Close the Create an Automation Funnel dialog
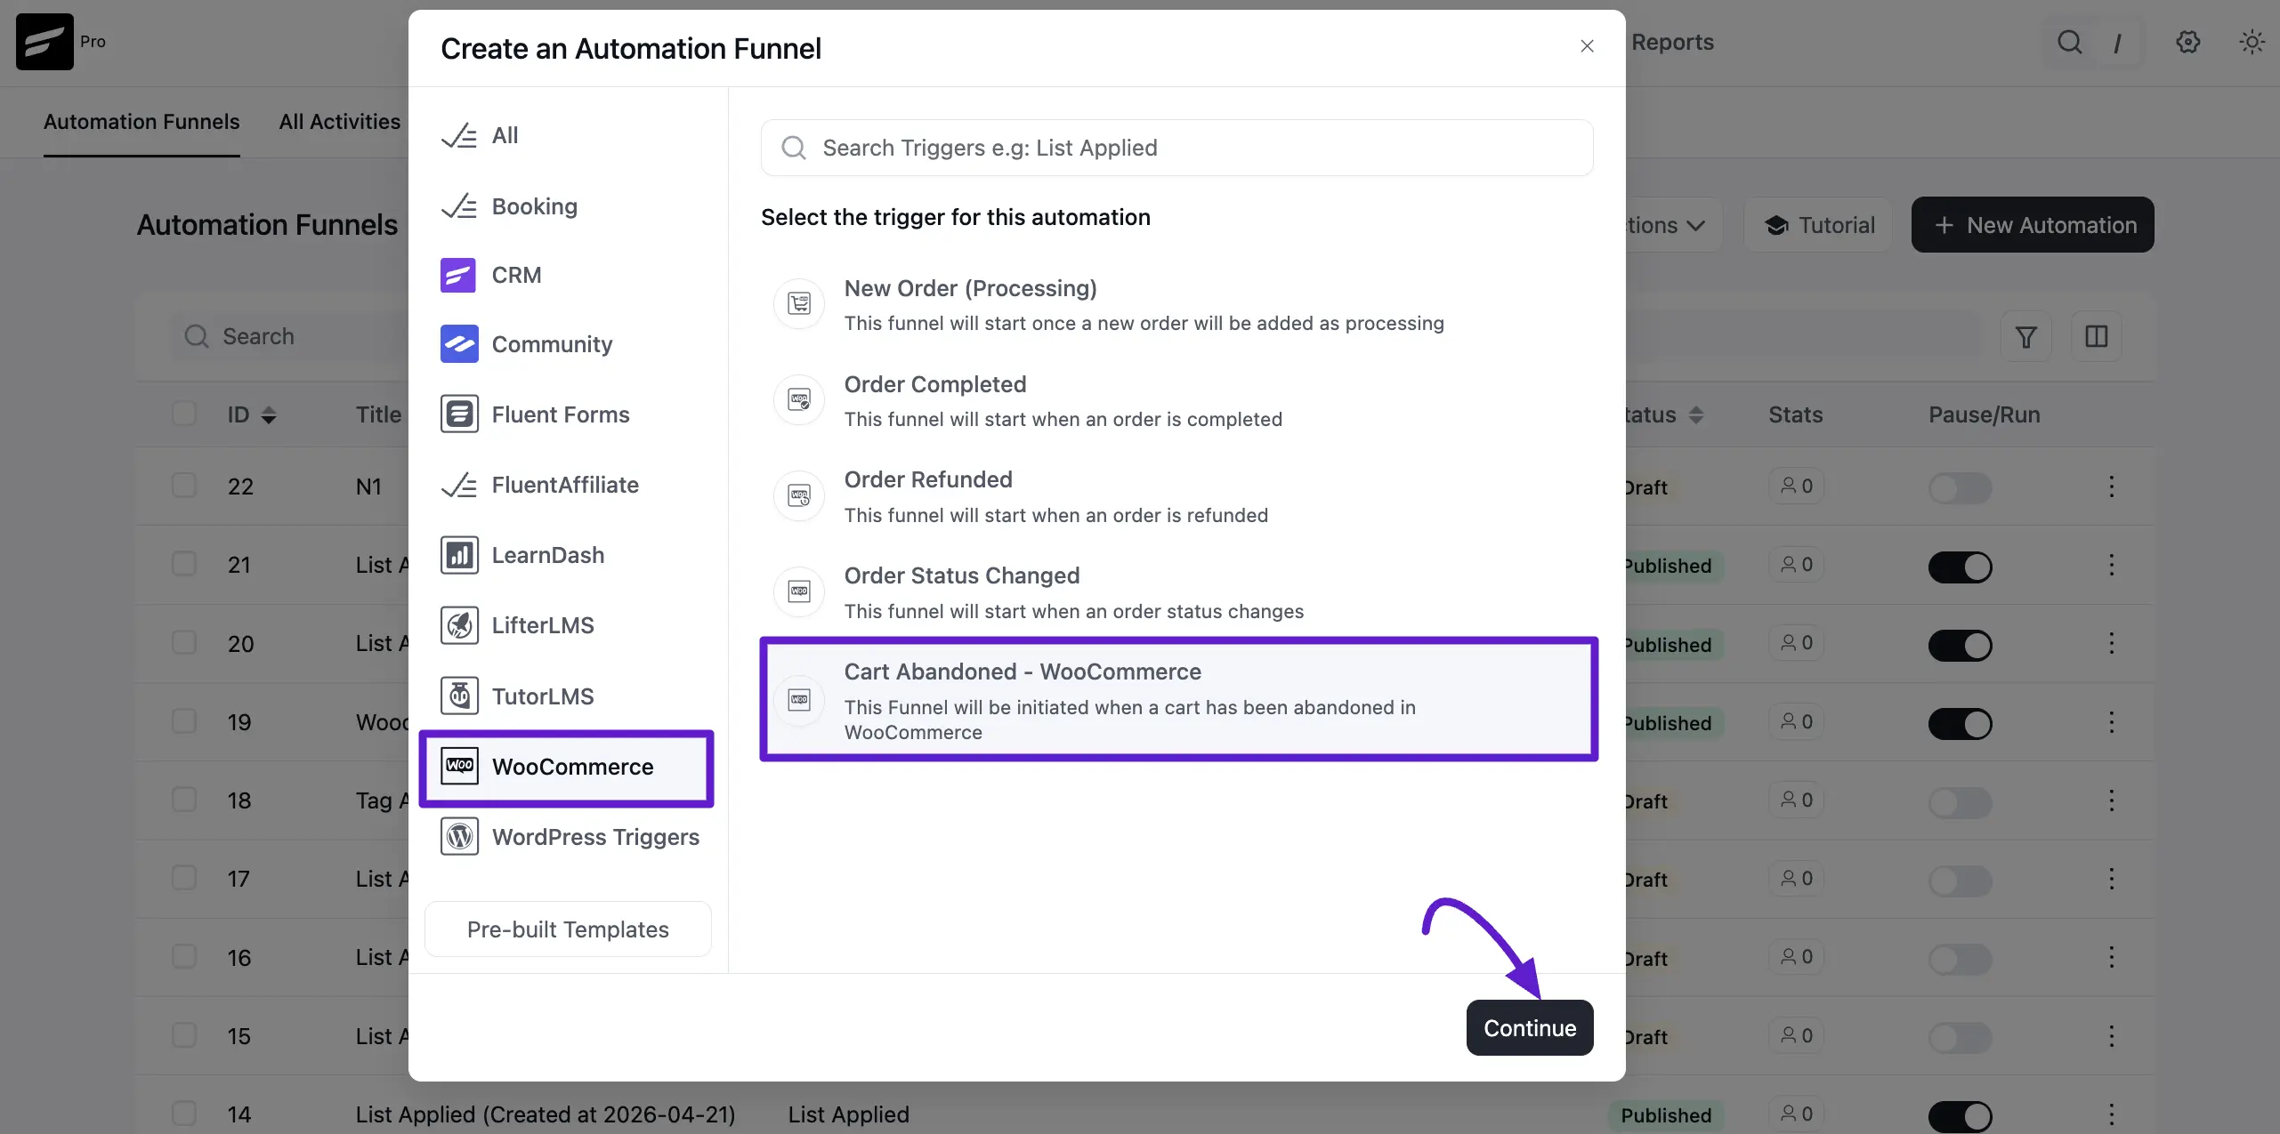The height and width of the screenshot is (1134, 2280). 1587,46
